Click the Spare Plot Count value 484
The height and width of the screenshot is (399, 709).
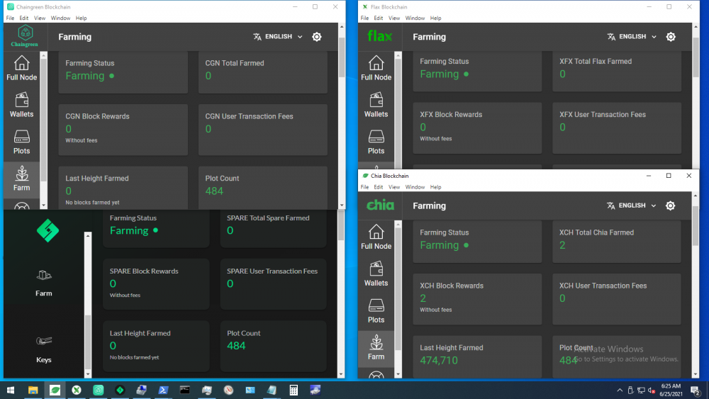[x=236, y=346]
